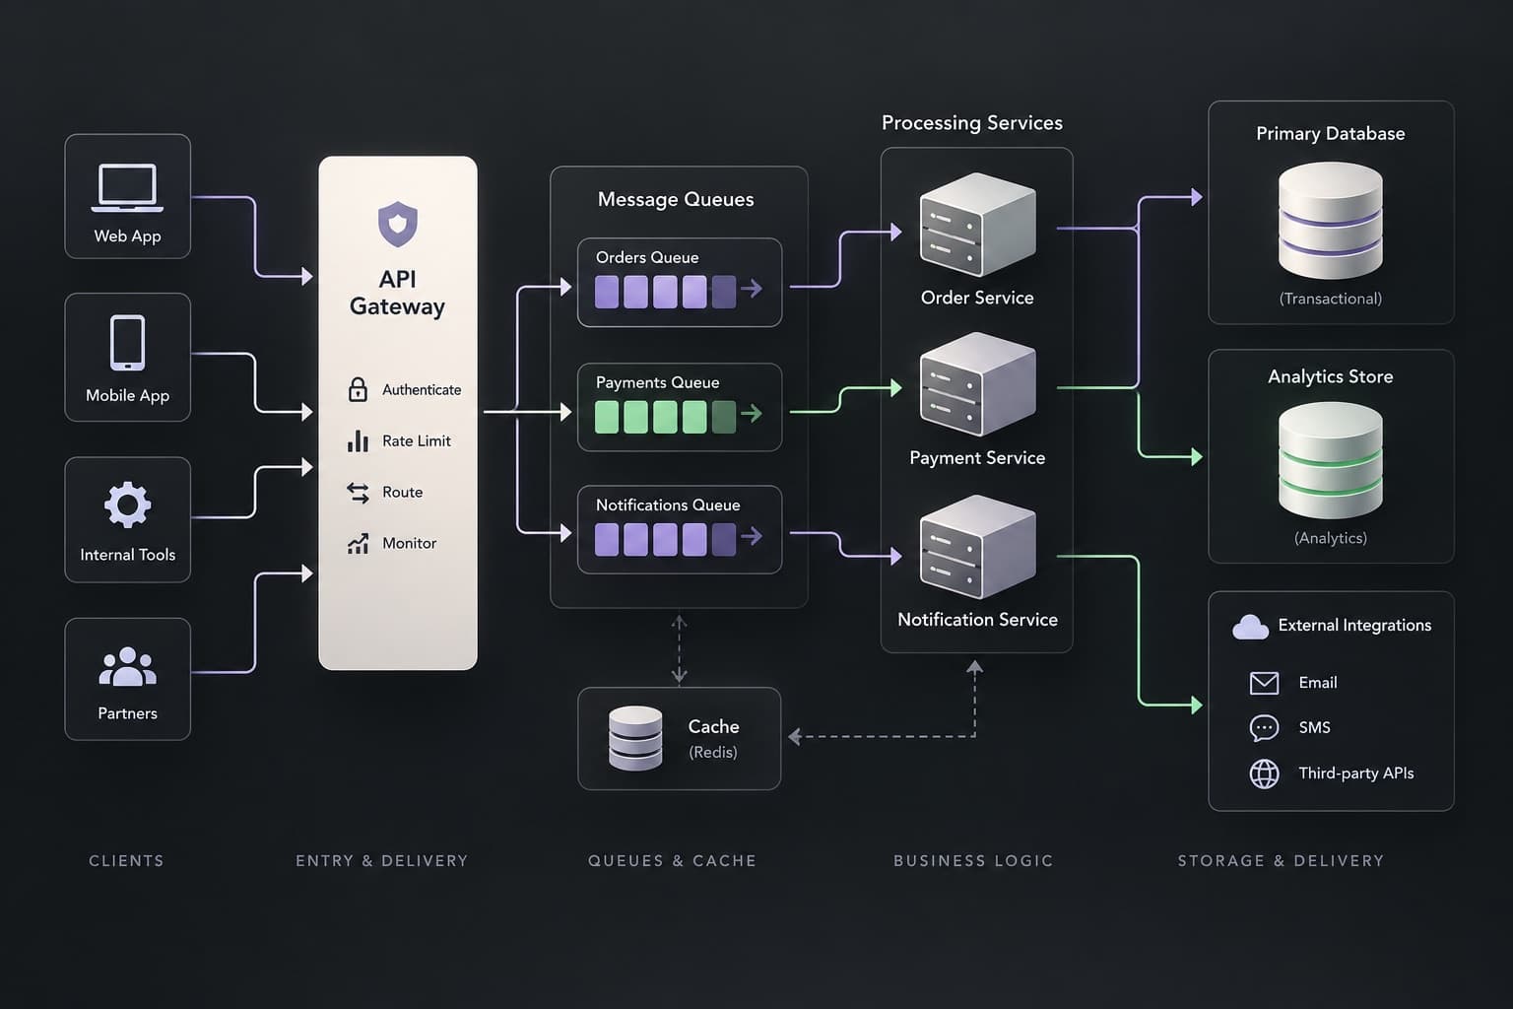Click the Partners label

pos(127,713)
